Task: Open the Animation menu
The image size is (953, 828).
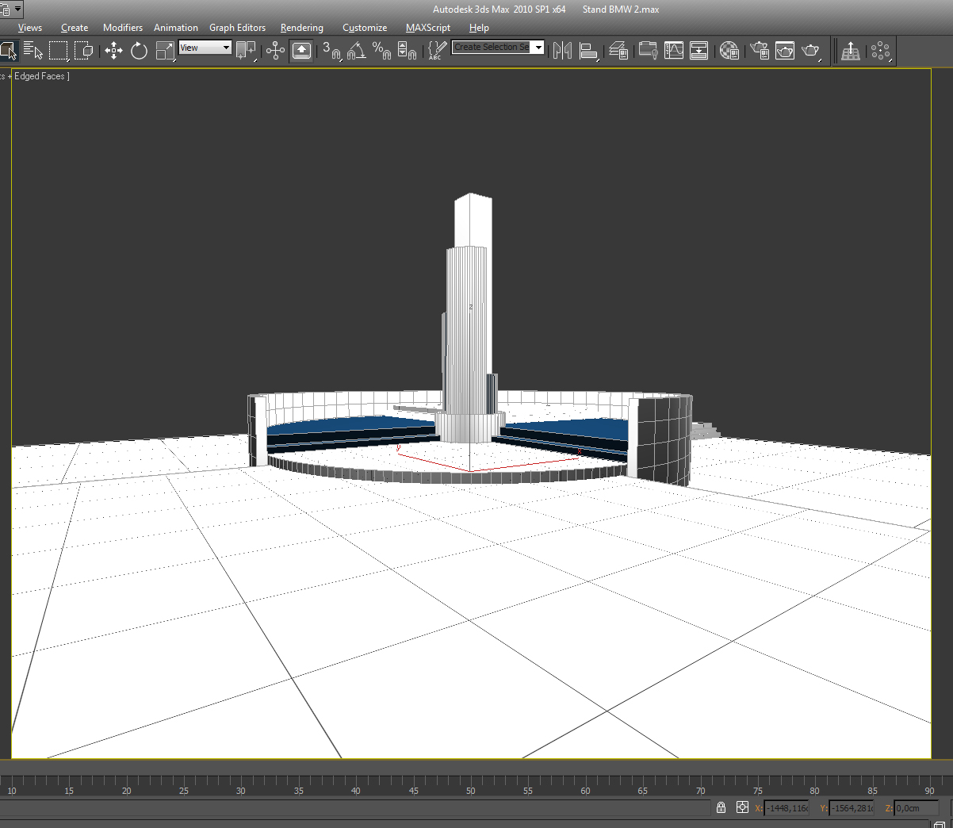Action: click(176, 28)
